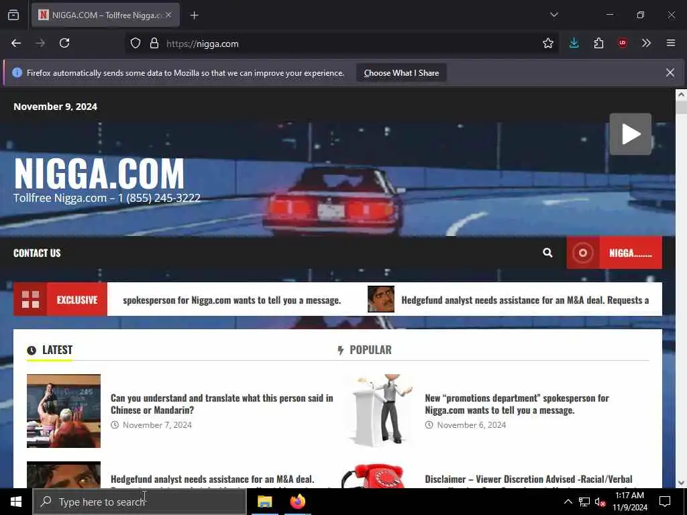This screenshot has width=687, height=515.
Task: Open the Extensions puzzle-piece menu
Action: click(x=598, y=43)
